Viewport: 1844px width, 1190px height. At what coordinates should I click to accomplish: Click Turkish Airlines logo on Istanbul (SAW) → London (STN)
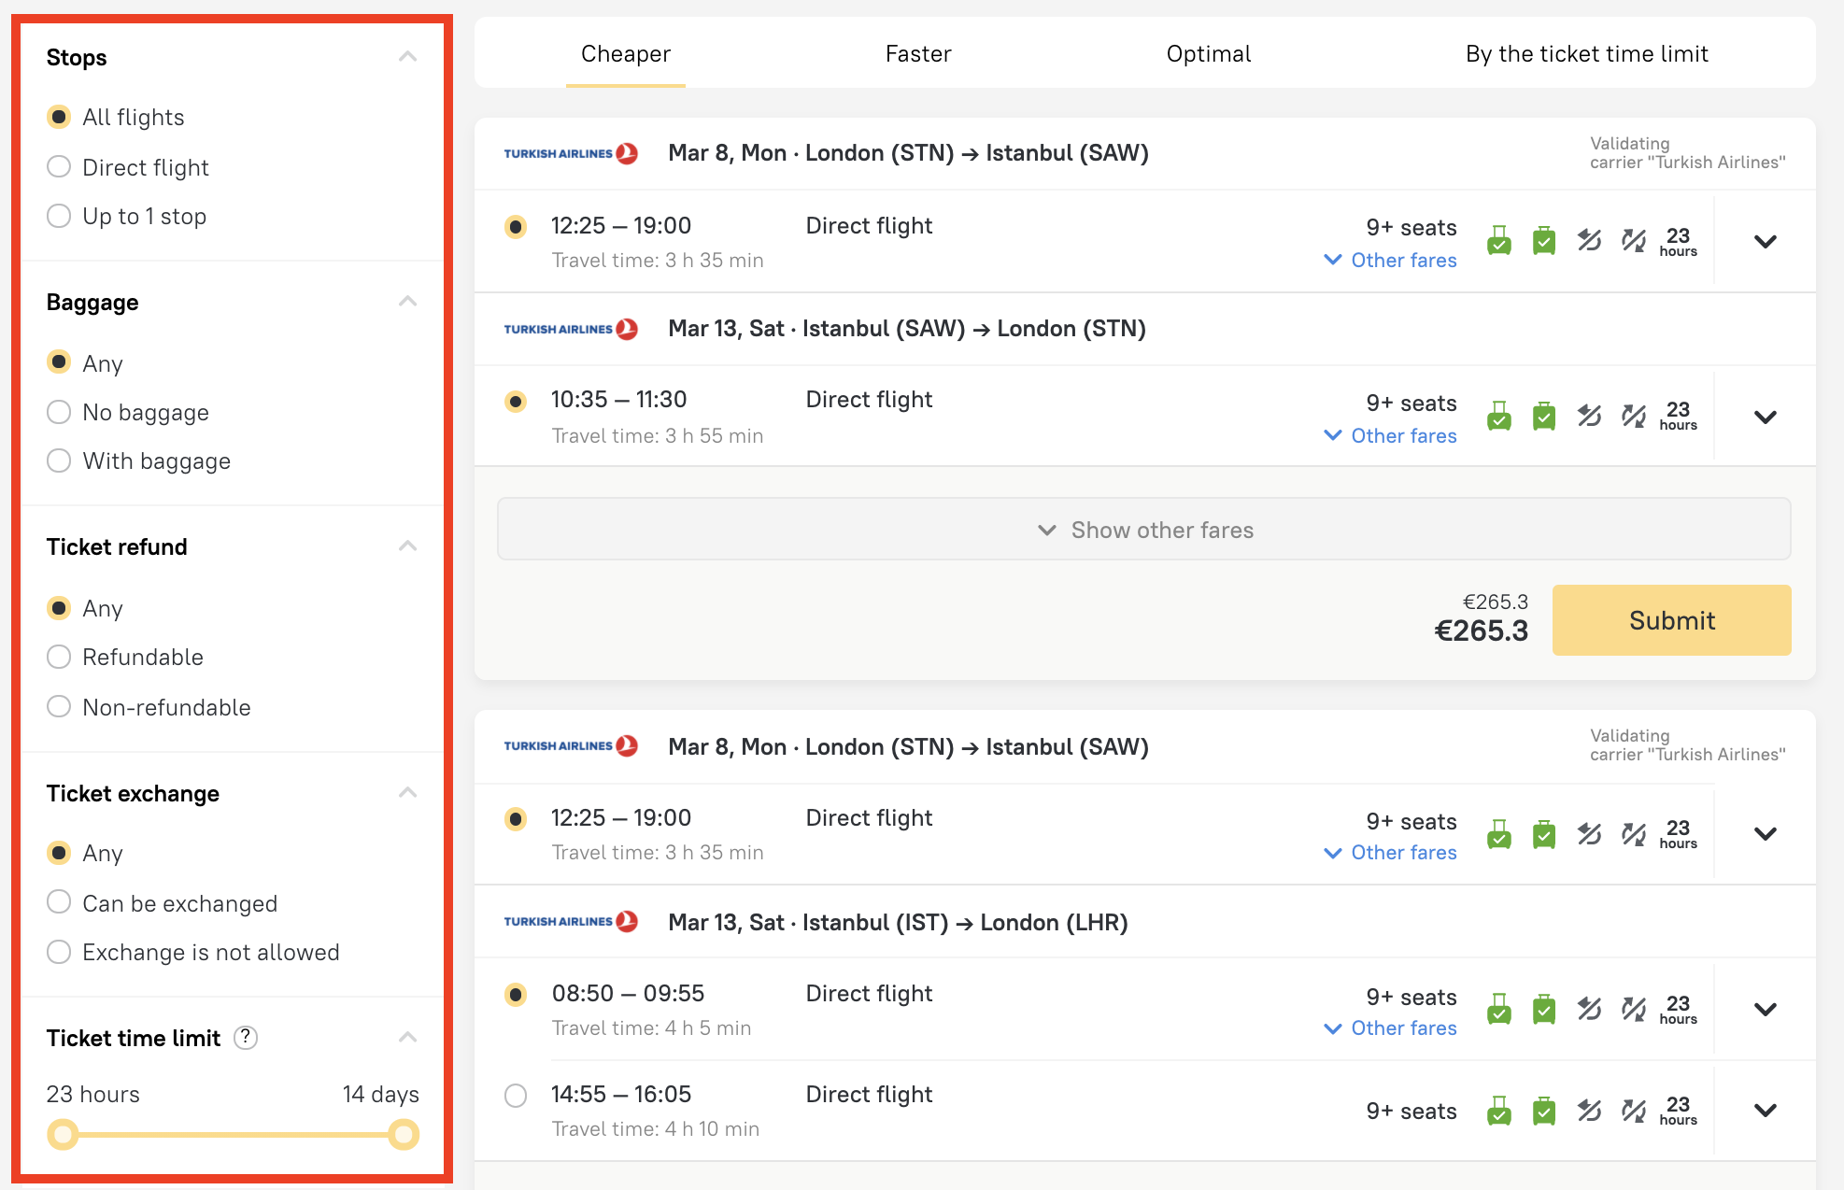(x=571, y=329)
